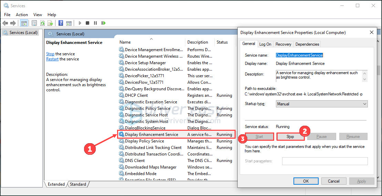Click the Restart Service toolbar icon
Image resolution: width=382 pixels, height=196 pixels.
(103, 23)
